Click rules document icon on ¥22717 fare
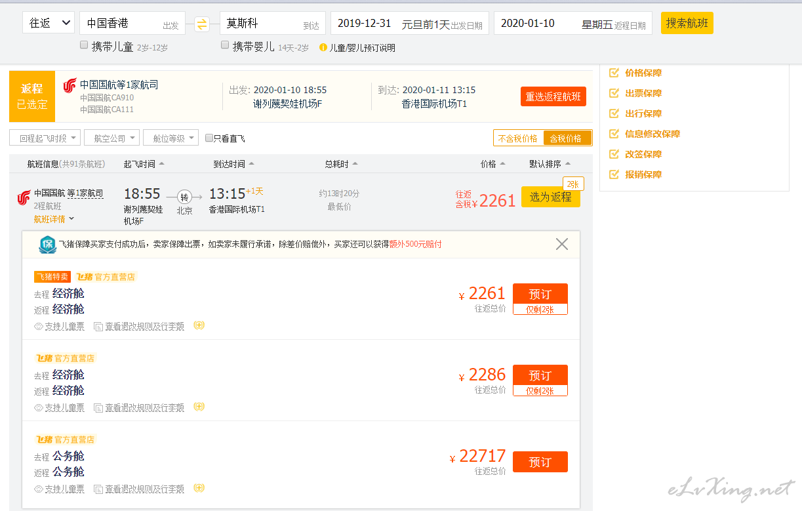The height and width of the screenshot is (511, 802). click(98, 489)
